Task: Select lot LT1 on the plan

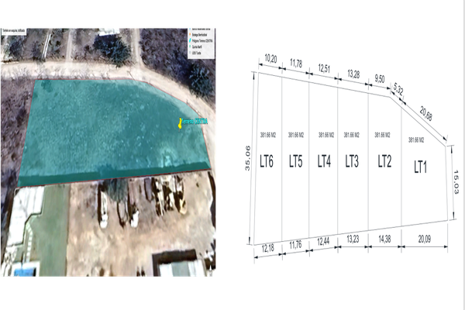Action: click(x=420, y=165)
